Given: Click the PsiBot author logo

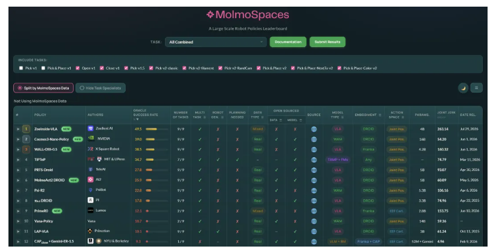Looking at the screenshot, I should coord(91,190).
